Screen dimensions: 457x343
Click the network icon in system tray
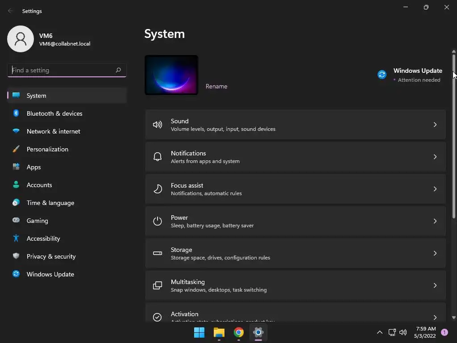click(x=392, y=332)
